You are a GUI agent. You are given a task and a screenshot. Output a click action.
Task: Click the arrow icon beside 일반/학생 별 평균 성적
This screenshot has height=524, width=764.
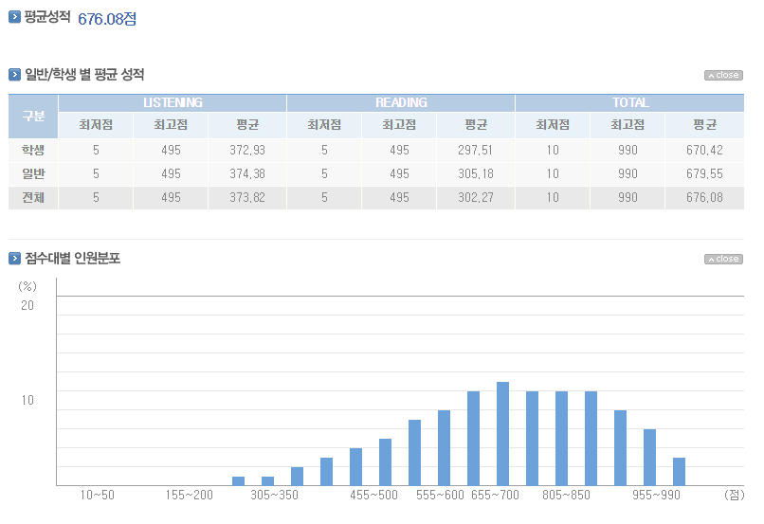pyautogui.click(x=14, y=75)
